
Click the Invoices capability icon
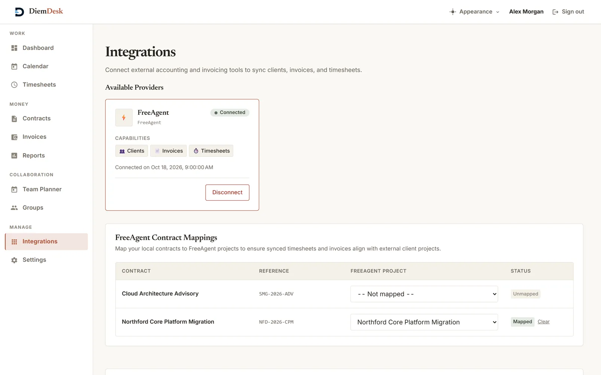(157, 151)
